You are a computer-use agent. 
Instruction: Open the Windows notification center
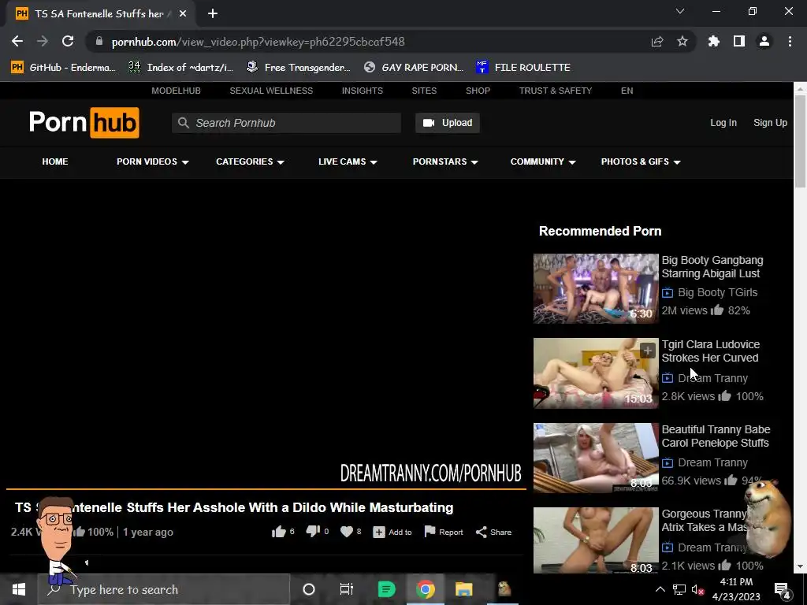point(781,589)
